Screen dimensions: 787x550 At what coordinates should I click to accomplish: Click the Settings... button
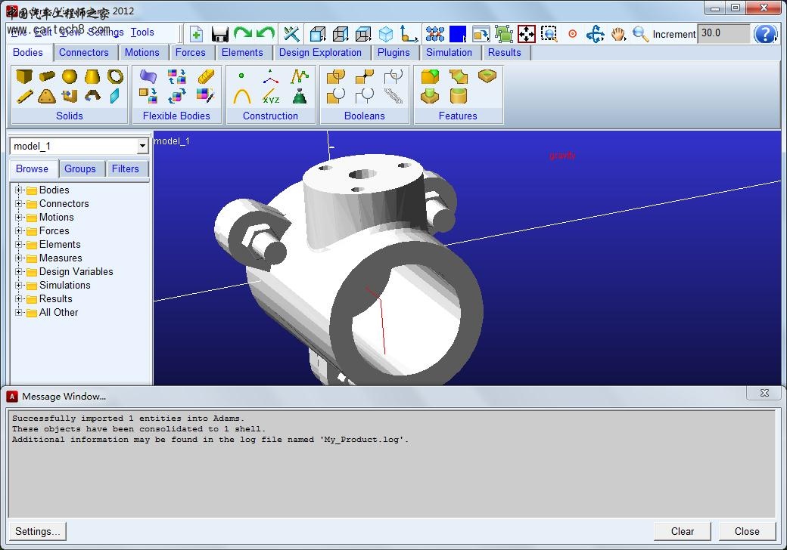tap(37, 531)
